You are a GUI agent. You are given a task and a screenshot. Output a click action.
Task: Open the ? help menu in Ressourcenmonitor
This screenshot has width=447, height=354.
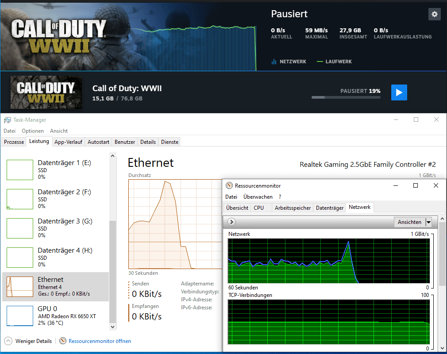click(x=280, y=197)
